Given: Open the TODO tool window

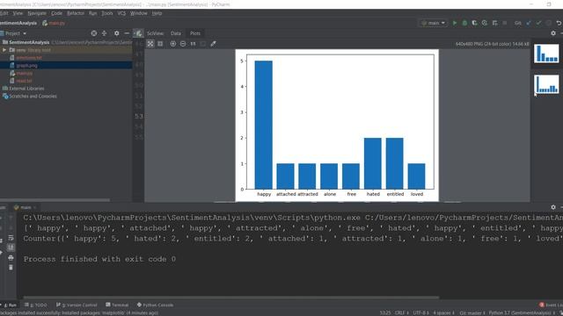Looking at the screenshot, I should pos(36,305).
